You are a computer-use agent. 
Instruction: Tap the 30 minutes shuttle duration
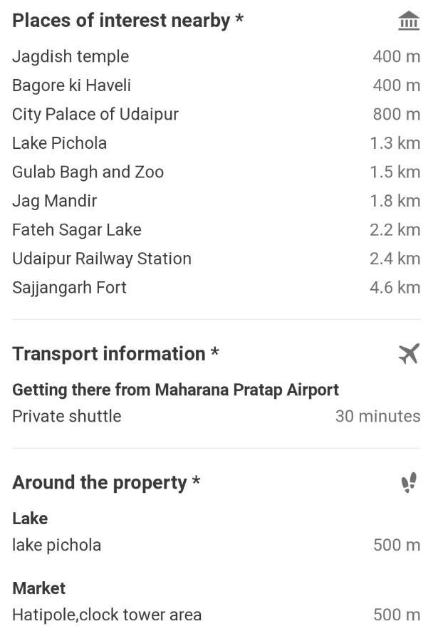tap(377, 416)
